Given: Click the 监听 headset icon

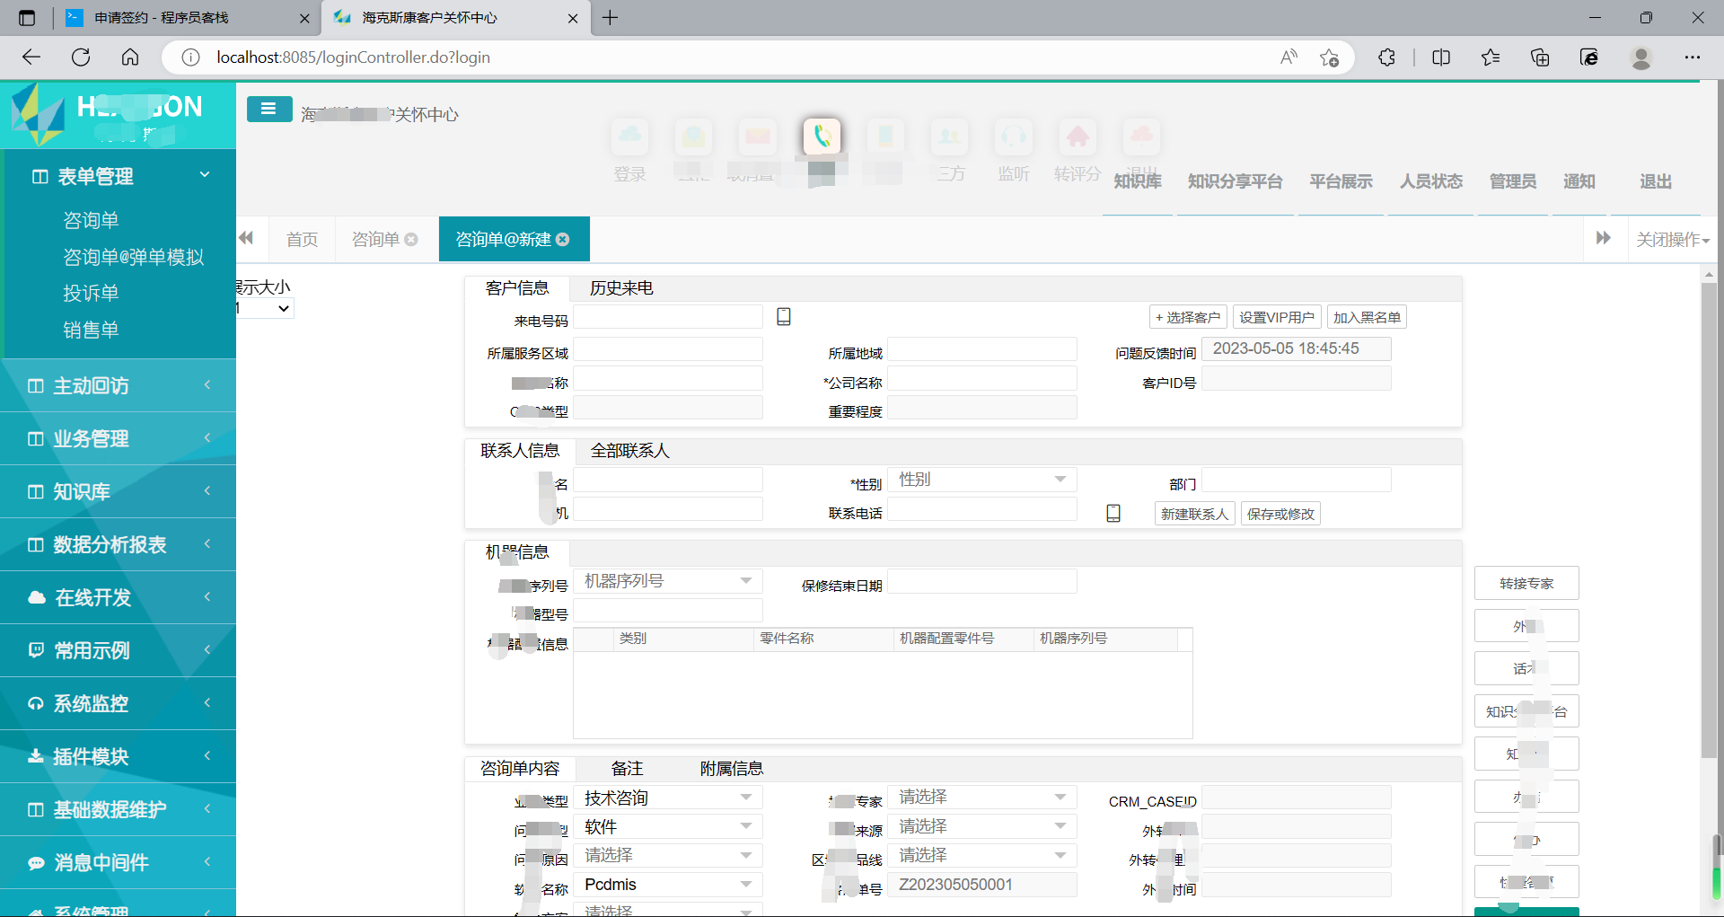Looking at the screenshot, I should click(1013, 137).
